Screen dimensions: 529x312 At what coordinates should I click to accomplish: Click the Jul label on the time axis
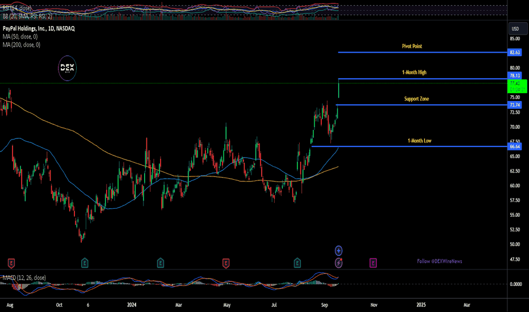274,305
